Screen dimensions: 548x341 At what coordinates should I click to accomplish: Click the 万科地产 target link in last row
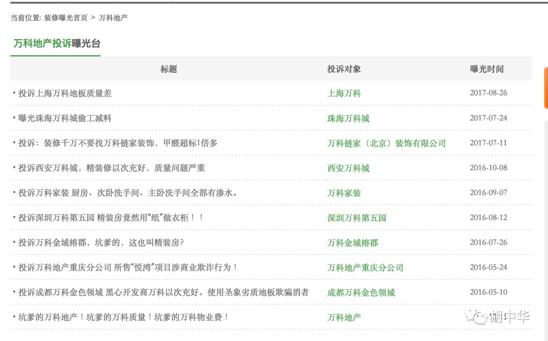344,317
